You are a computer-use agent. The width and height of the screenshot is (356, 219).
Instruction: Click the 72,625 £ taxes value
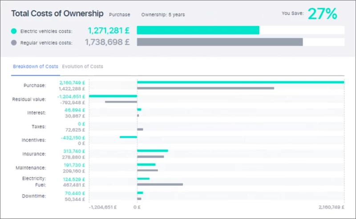click(75, 130)
